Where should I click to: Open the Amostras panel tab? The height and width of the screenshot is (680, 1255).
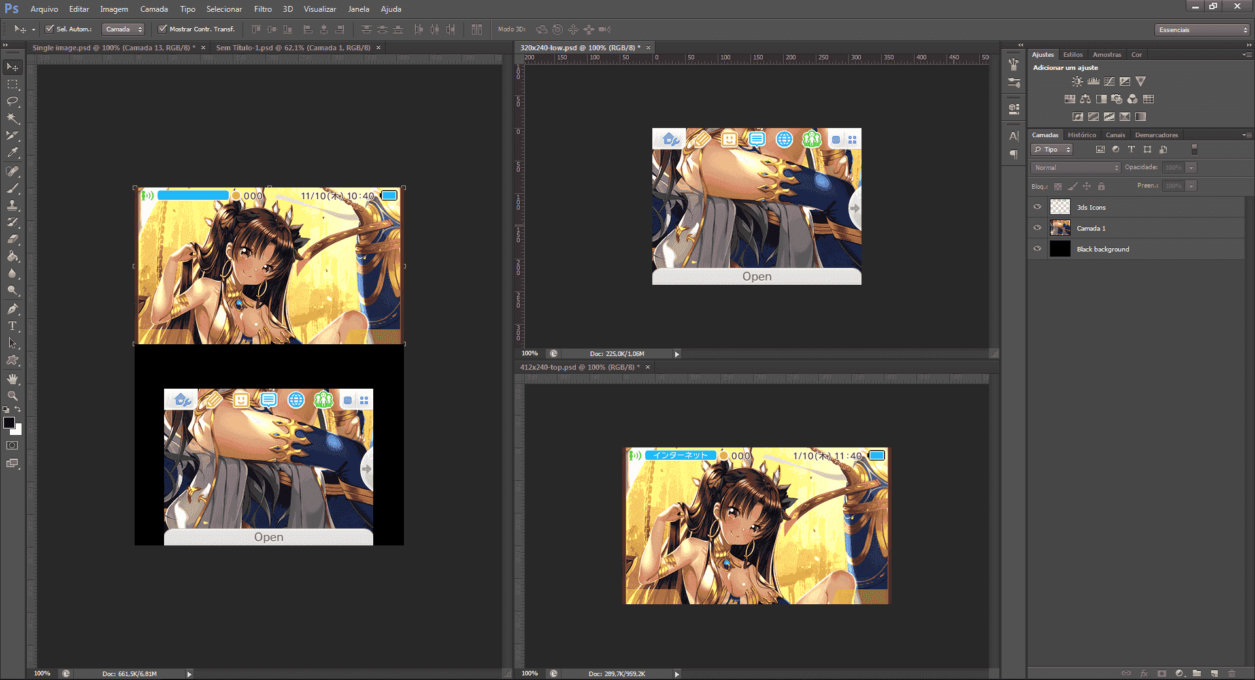pos(1107,55)
